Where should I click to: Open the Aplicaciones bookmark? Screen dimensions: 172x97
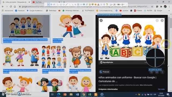pos(8,11)
